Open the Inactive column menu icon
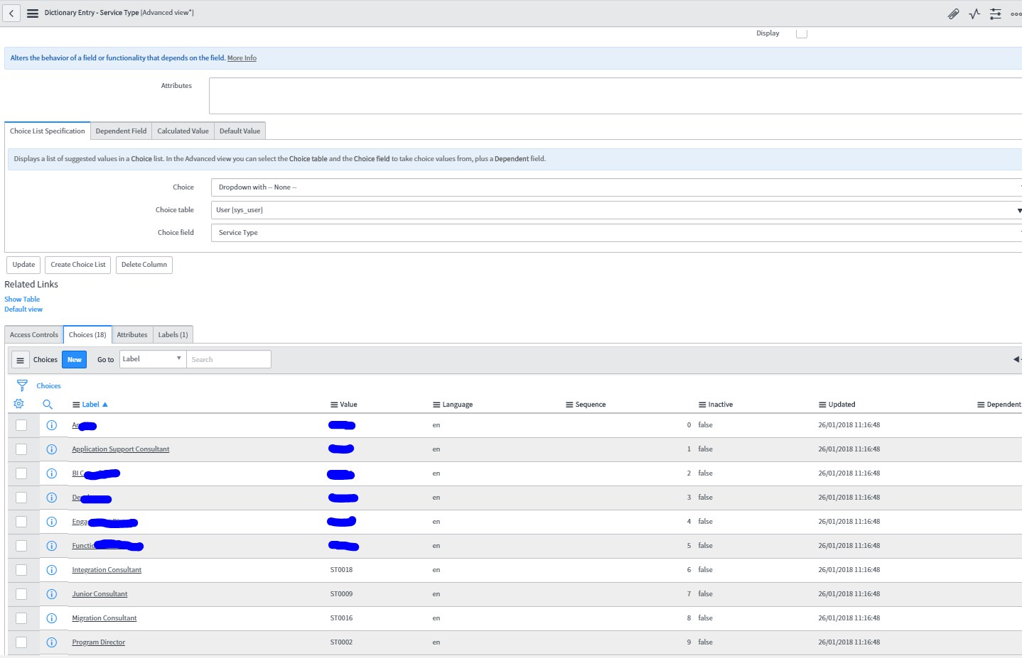Image resolution: width=1022 pixels, height=658 pixels. point(702,405)
